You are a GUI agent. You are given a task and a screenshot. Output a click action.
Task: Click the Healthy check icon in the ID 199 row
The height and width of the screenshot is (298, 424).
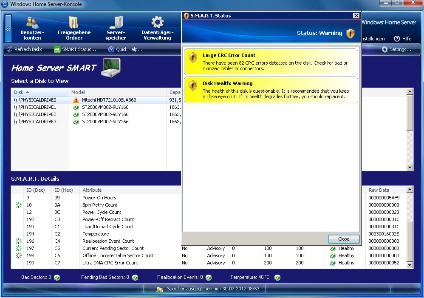click(333, 263)
